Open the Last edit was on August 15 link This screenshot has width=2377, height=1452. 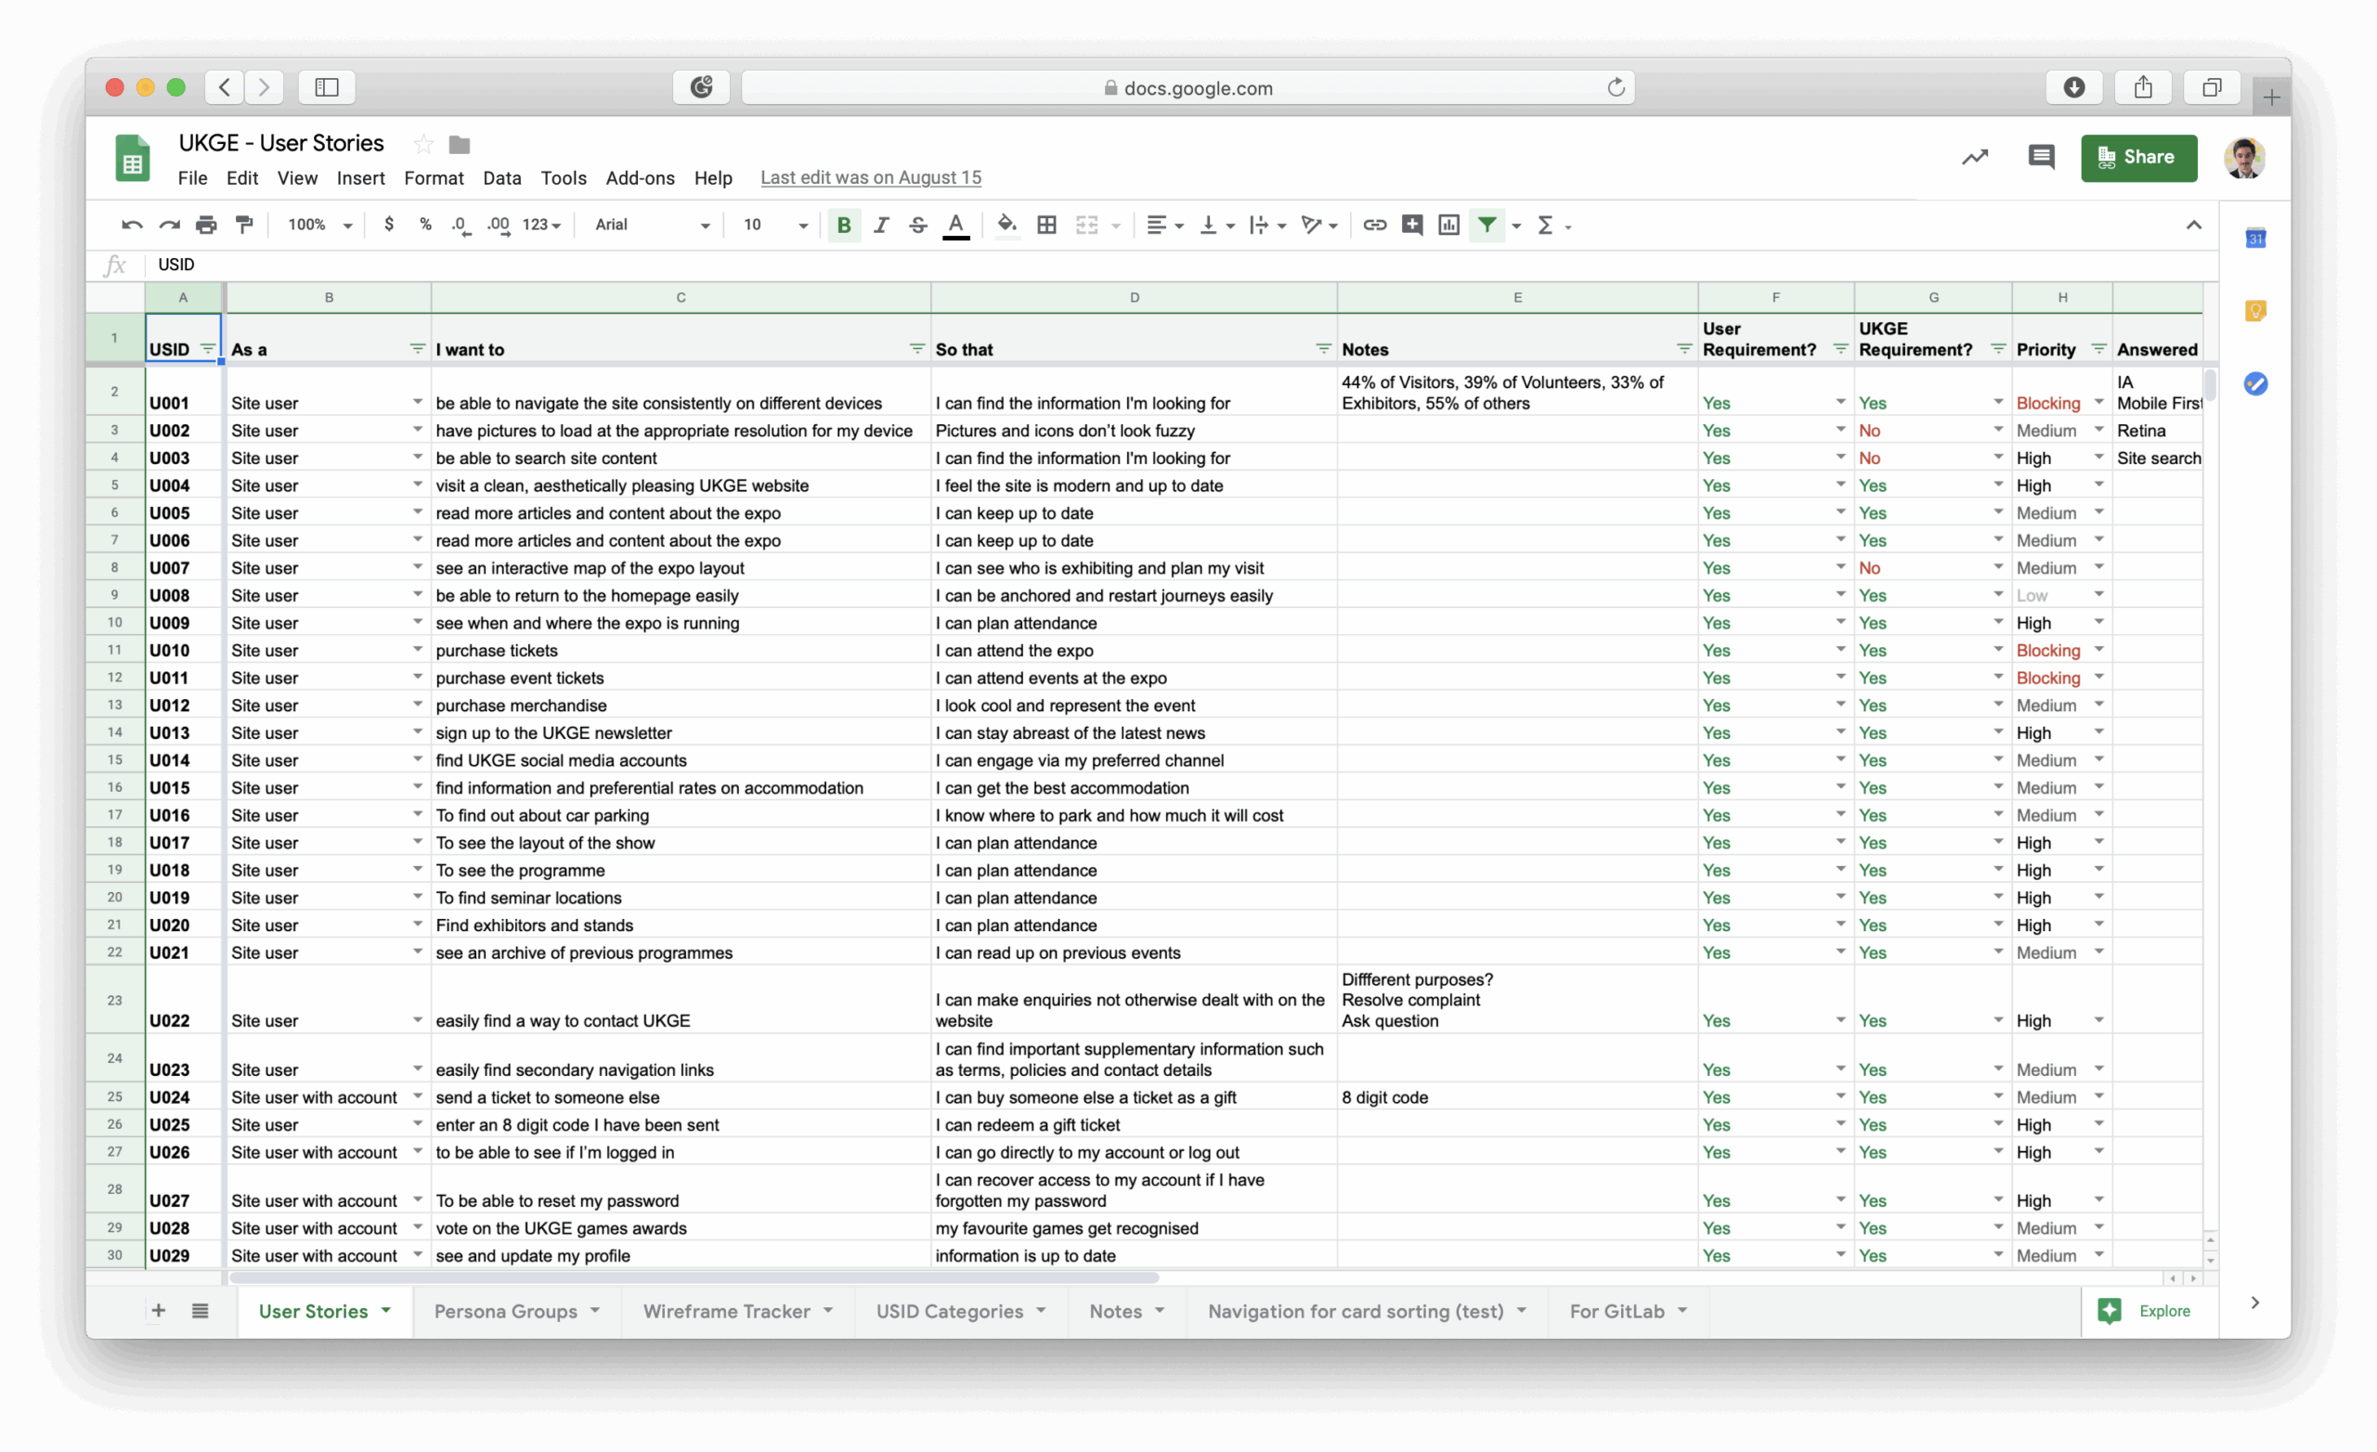click(870, 177)
